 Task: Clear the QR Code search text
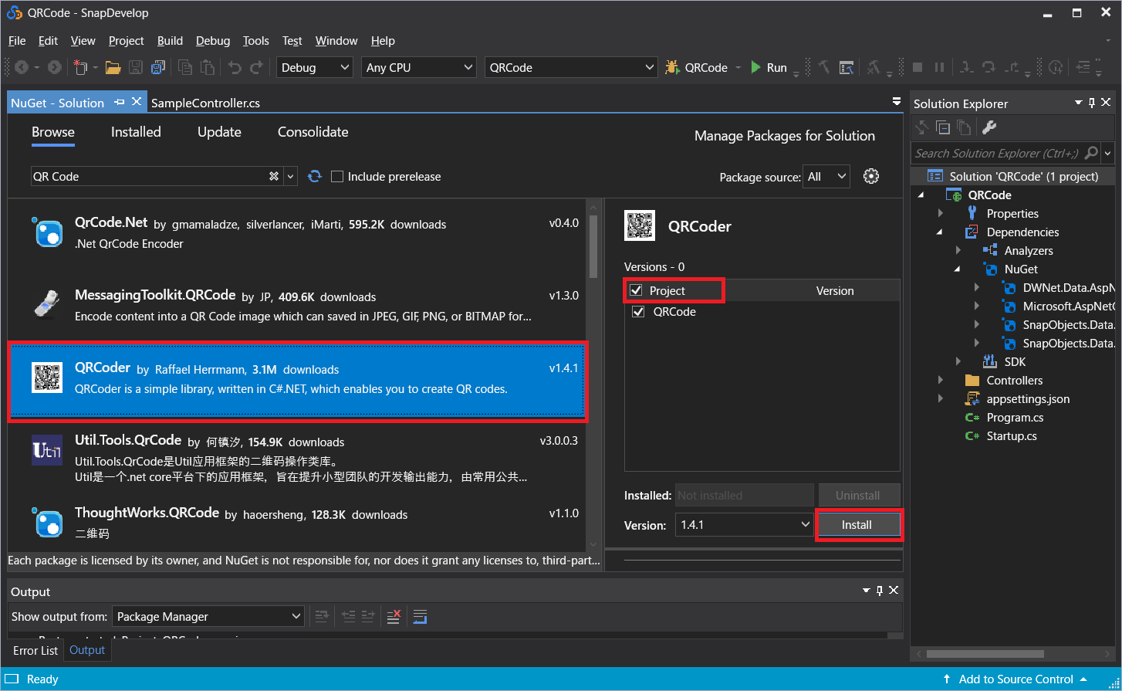pos(273,177)
